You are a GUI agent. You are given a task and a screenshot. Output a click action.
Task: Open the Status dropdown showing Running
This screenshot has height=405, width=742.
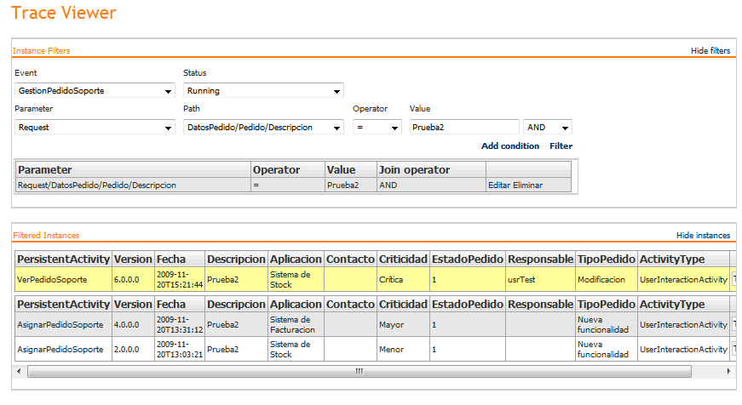(263, 90)
